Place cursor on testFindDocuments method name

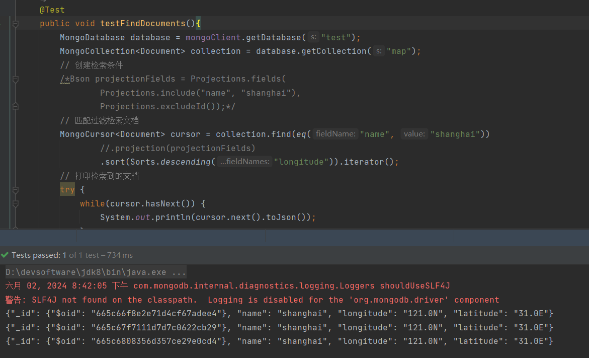[x=143, y=23]
